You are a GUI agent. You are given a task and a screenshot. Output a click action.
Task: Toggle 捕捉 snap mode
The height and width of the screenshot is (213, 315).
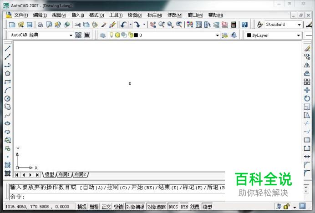[82, 207]
